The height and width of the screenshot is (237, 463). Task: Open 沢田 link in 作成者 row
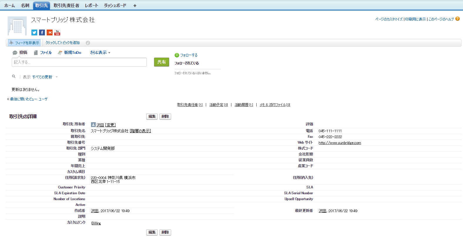coord(95,211)
